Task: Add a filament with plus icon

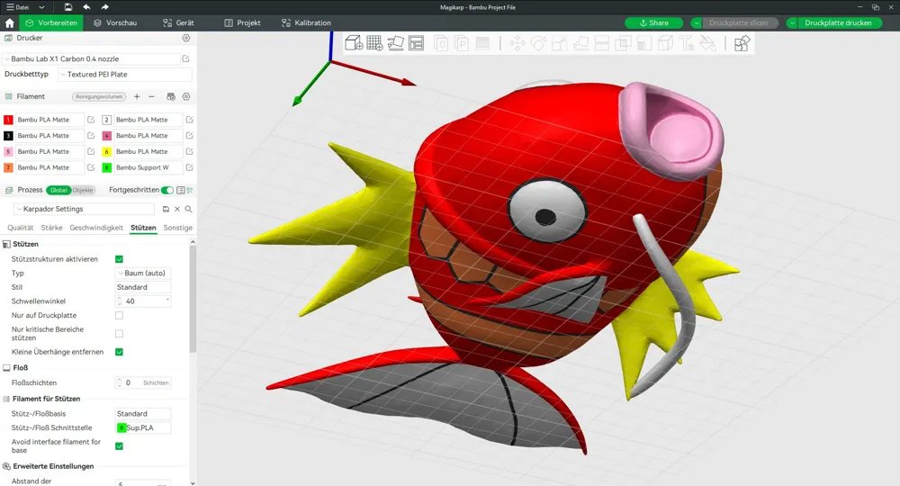Action: tap(137, 96)
